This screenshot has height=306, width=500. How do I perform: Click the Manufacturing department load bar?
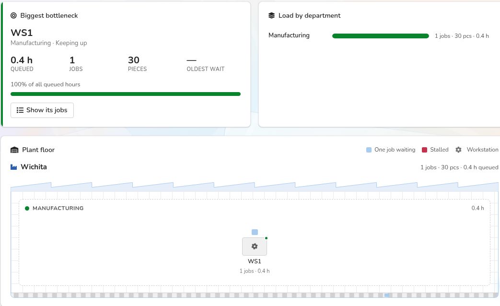381,36
